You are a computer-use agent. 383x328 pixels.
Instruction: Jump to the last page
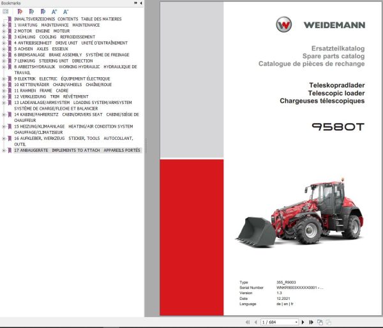[312, 322]
